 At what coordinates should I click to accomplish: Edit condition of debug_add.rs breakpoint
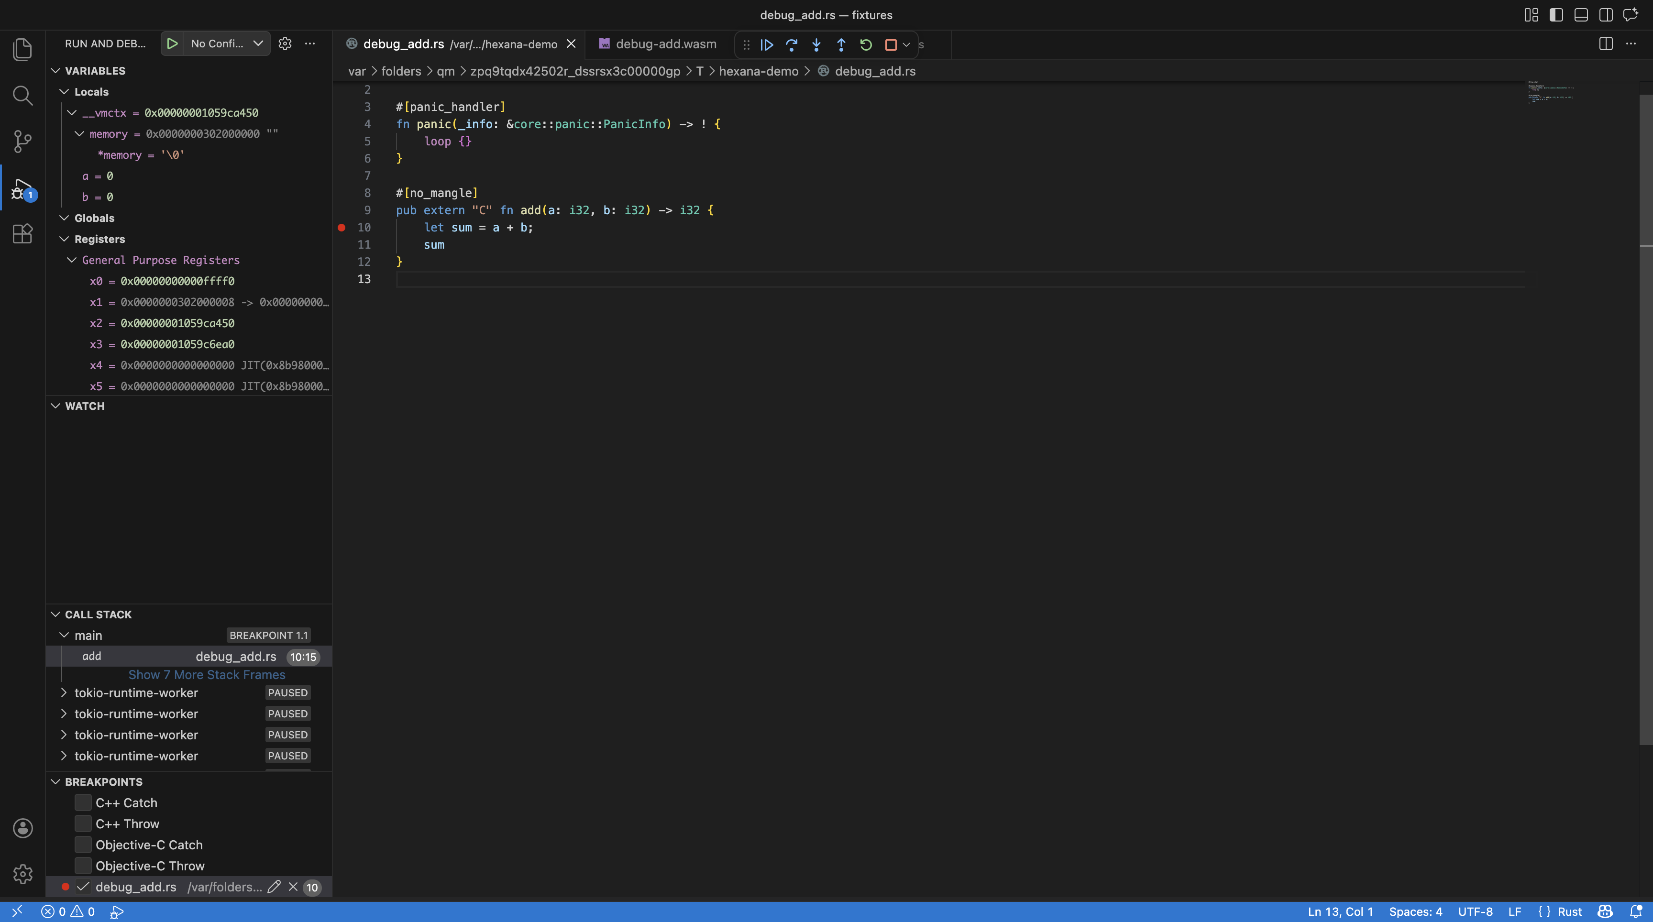pos(274,887)
